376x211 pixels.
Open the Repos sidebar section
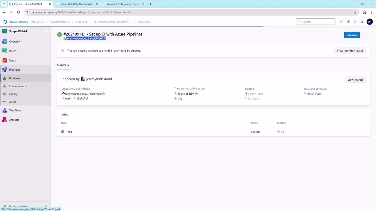13,60
